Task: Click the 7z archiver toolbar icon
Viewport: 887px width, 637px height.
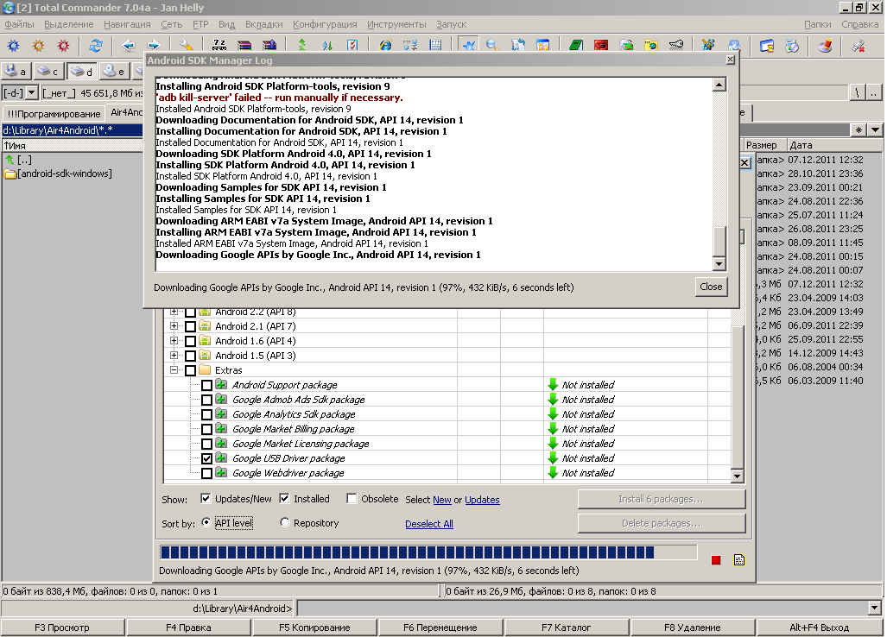Action: coord(219,45)
